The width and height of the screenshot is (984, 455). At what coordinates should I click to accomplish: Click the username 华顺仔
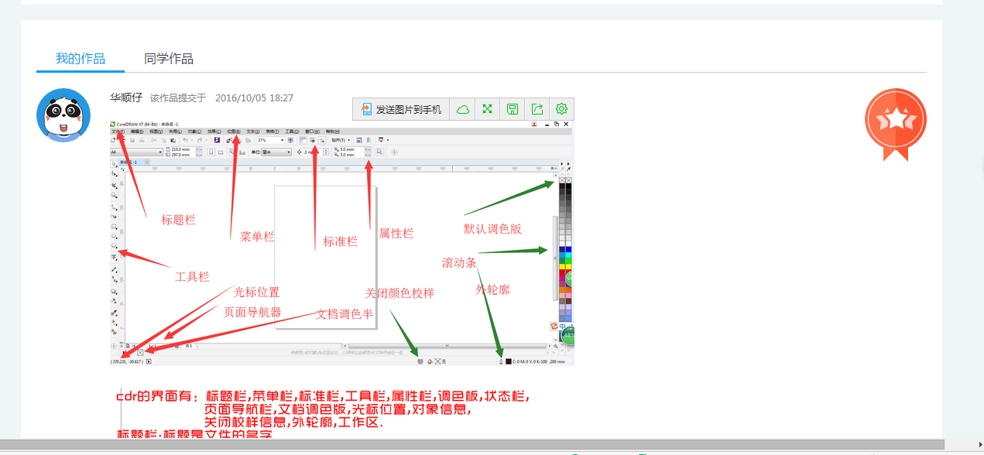point(125,97)
